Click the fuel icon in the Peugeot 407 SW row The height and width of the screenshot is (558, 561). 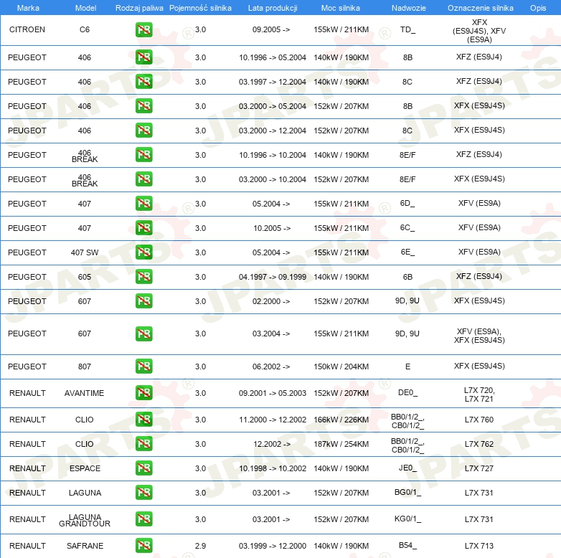click(143, 252)
